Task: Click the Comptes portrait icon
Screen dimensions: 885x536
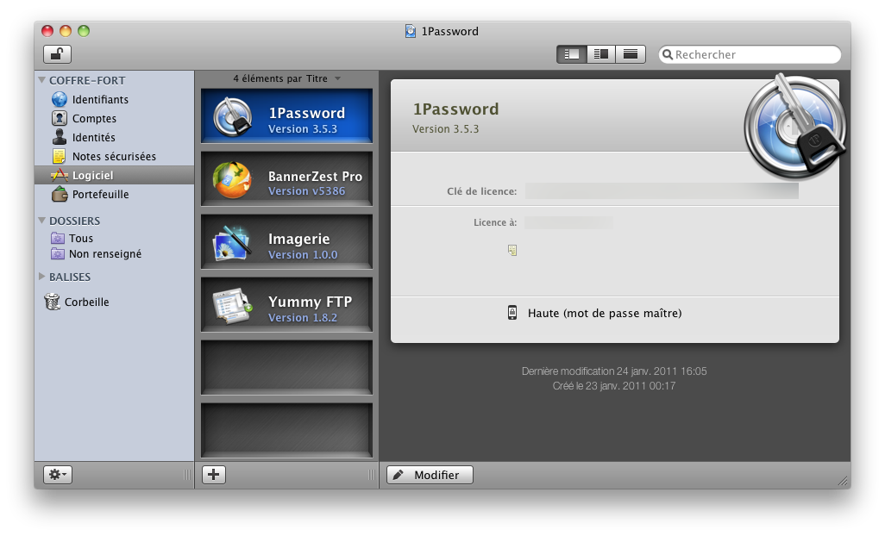Action: (60, 118)
